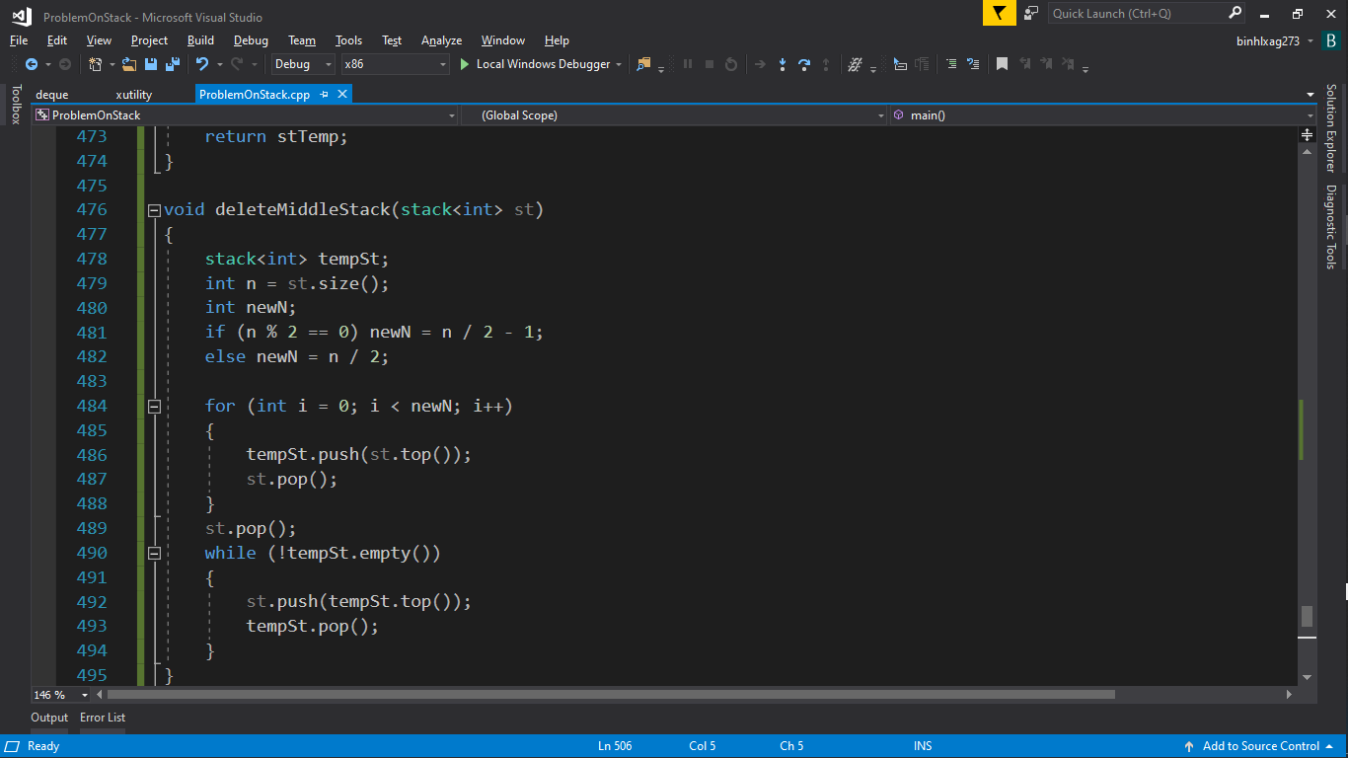The height and width of the screenshot is (758, 1348).
Task: Click the Open File folder icon
Action: pos(129,64)
